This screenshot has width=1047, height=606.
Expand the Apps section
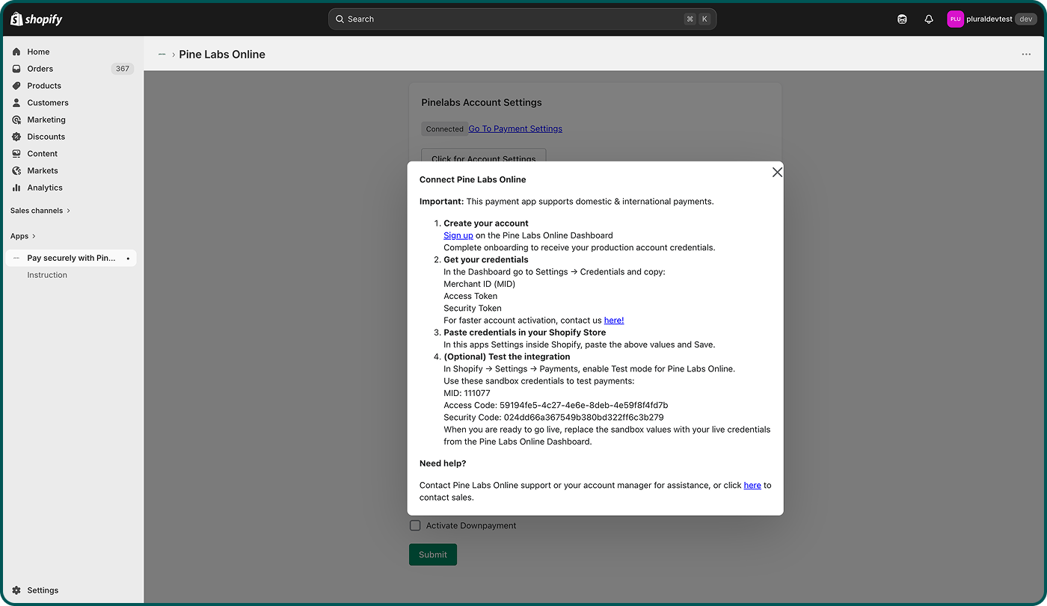[23, 236]
